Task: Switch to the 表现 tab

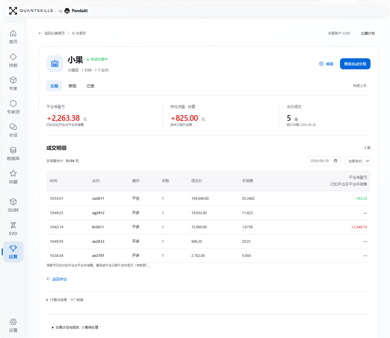Action: coord(72,86)
